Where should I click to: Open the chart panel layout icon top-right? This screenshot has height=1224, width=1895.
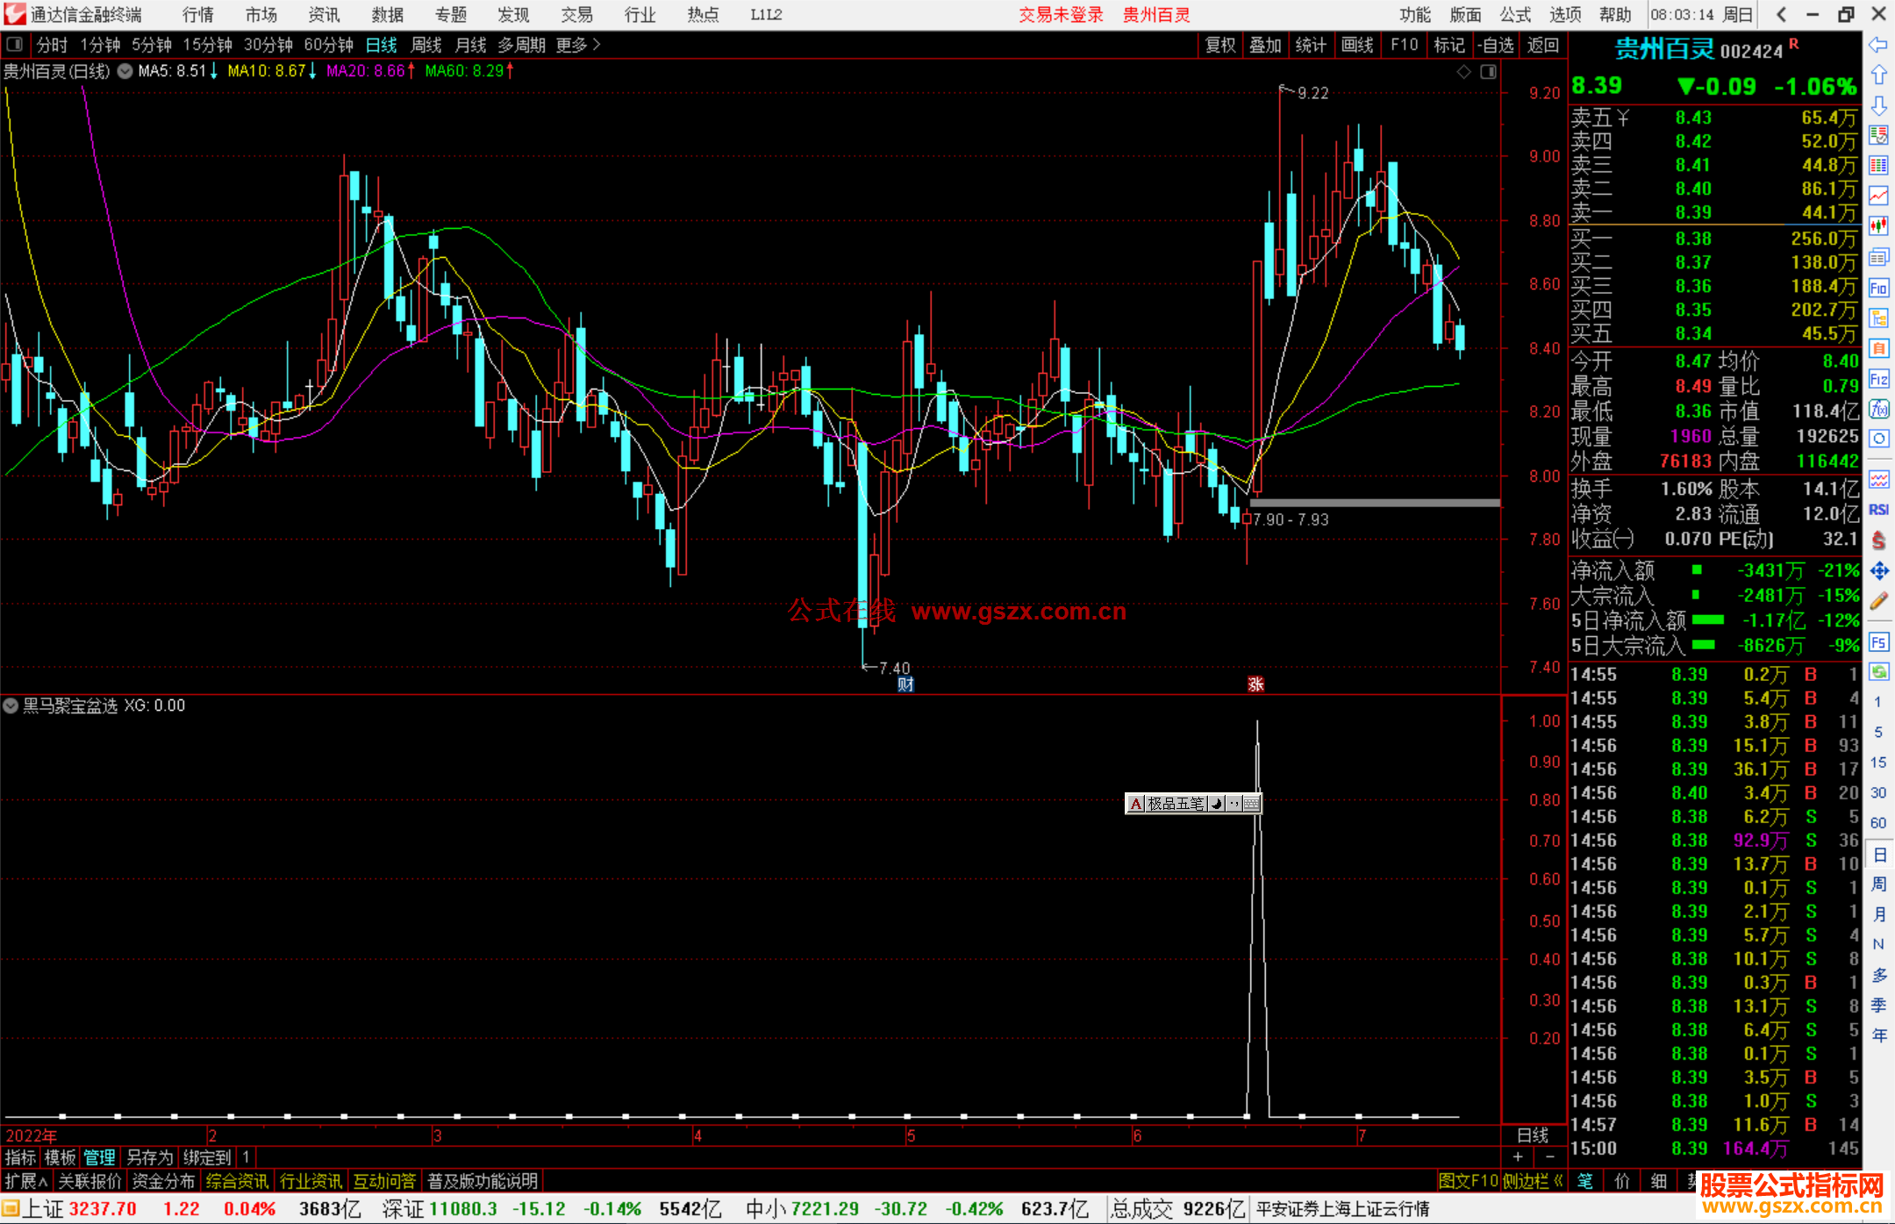pos(1489,72)
